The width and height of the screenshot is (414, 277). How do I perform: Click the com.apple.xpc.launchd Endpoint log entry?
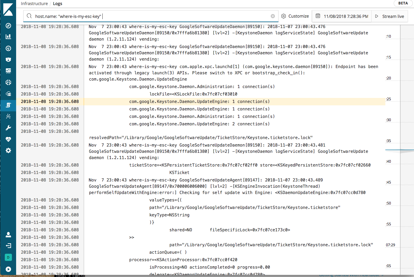[233, 73]
